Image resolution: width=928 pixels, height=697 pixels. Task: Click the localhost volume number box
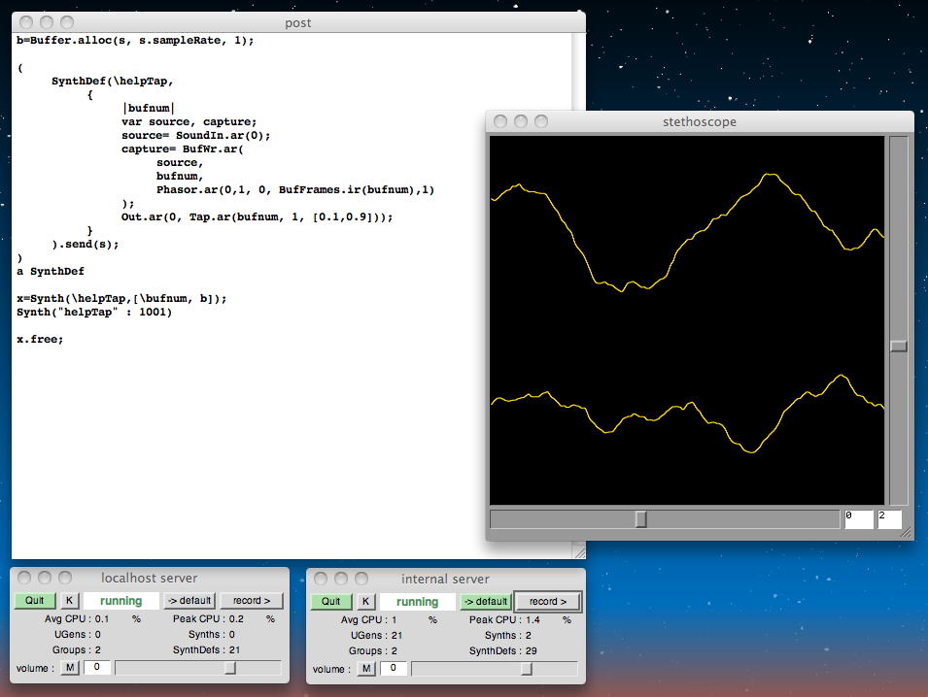click(96, 668)
